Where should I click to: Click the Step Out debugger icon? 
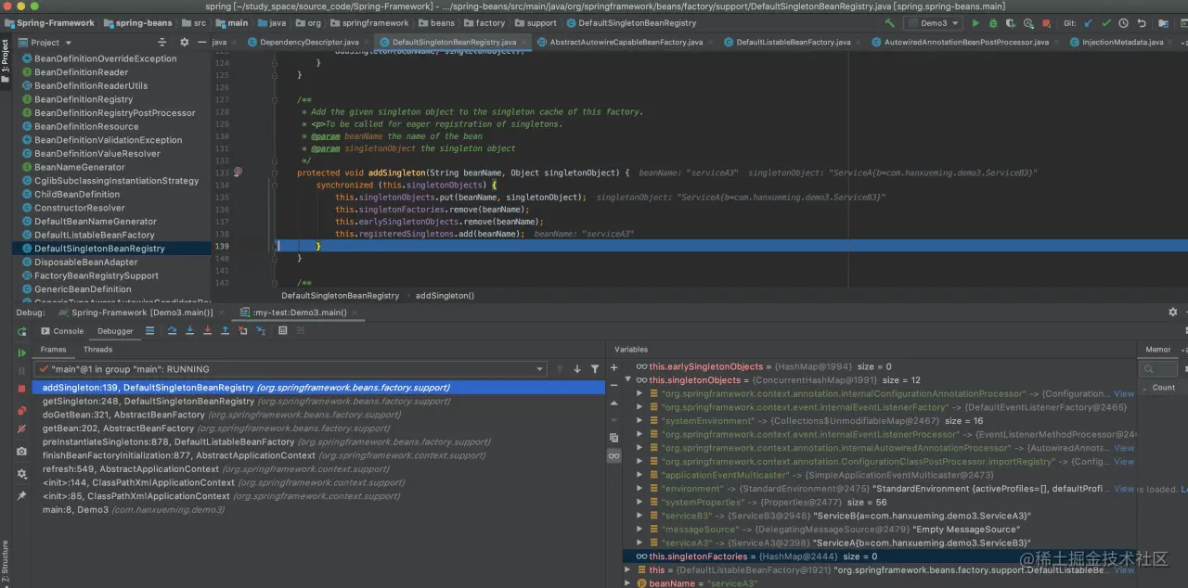pos(225,330)
